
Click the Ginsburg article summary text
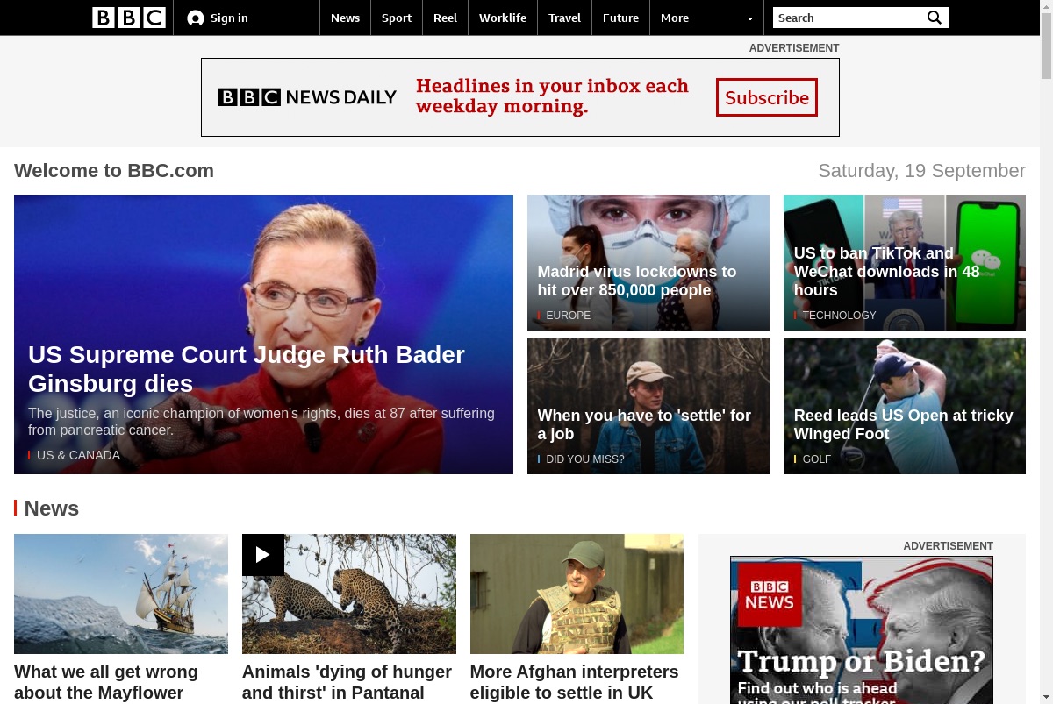point(261,422)
